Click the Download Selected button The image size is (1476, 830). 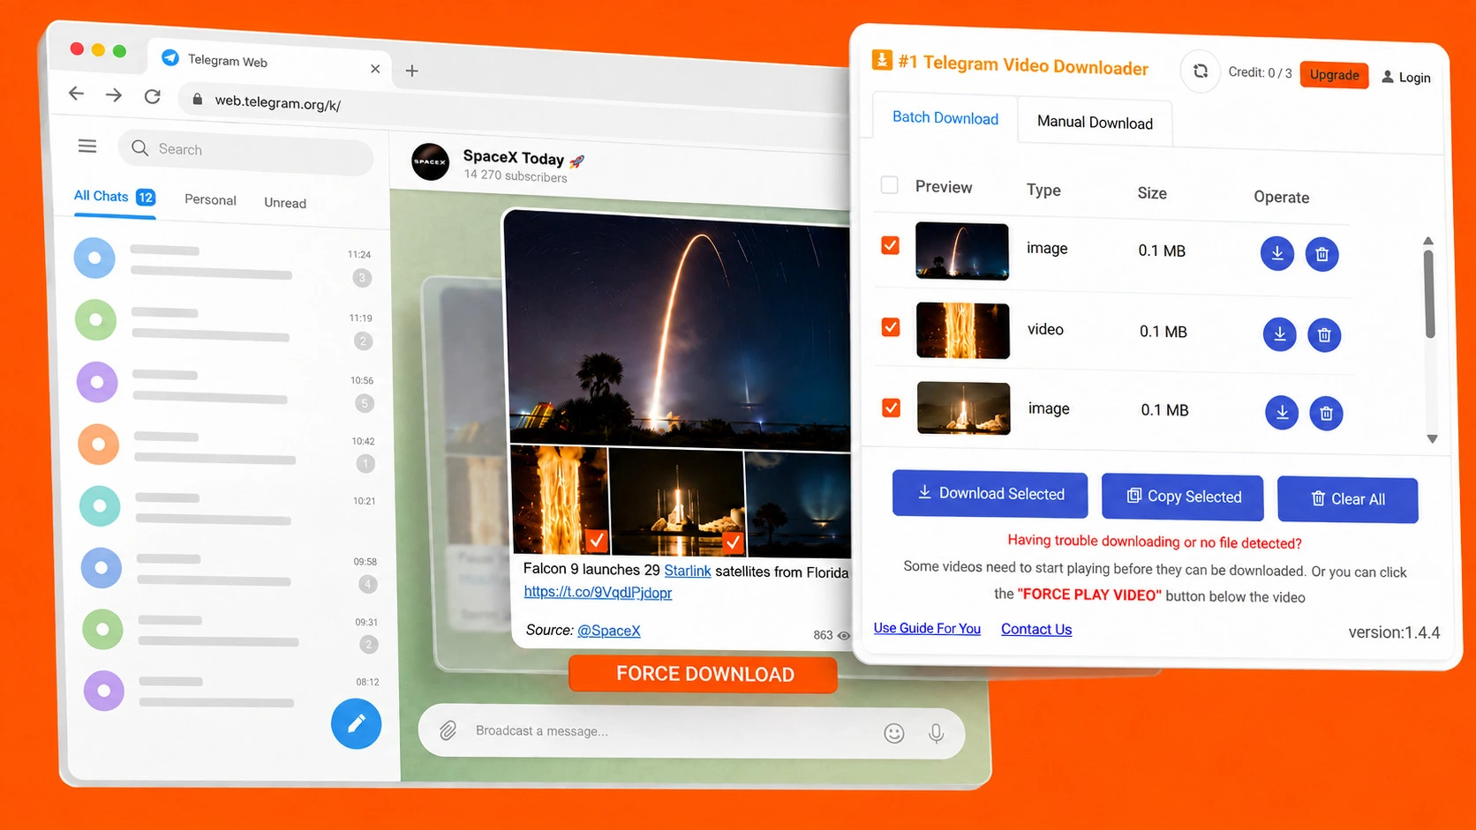(990, 494)
